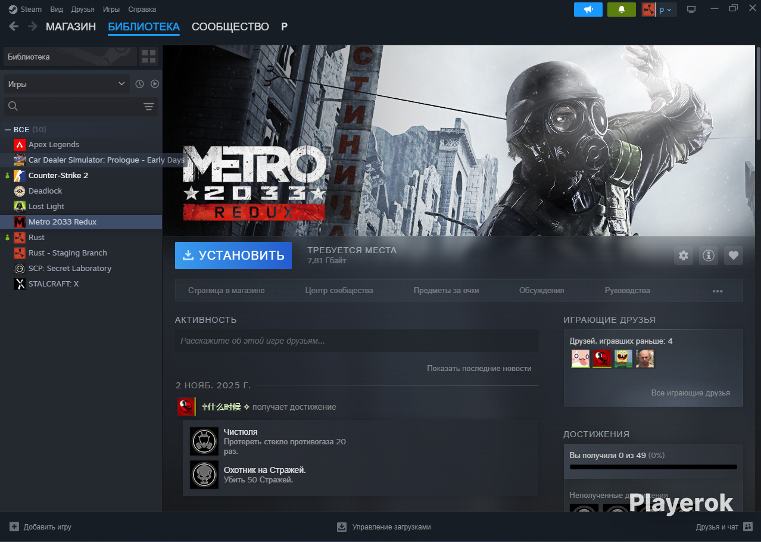Toggle the ready-to-play filter icon
Viewport: 761px width, 542px height.
(155, 84)
